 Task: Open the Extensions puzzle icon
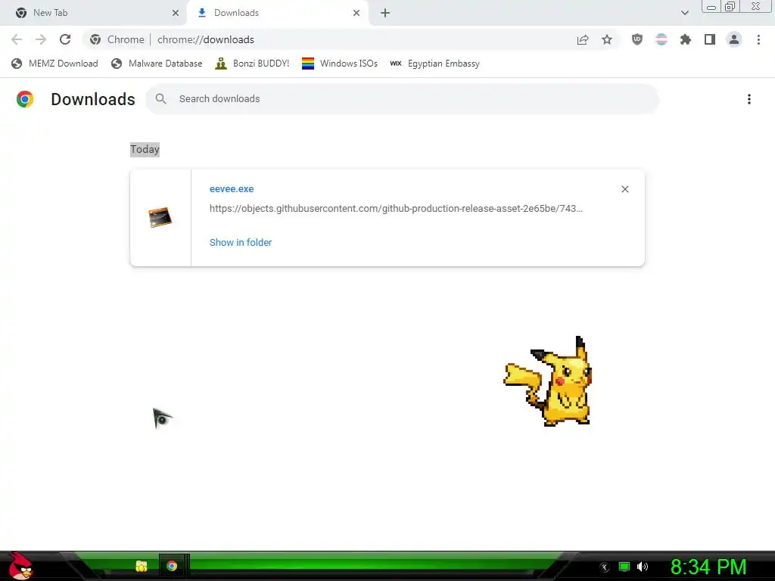coord(686,39)
